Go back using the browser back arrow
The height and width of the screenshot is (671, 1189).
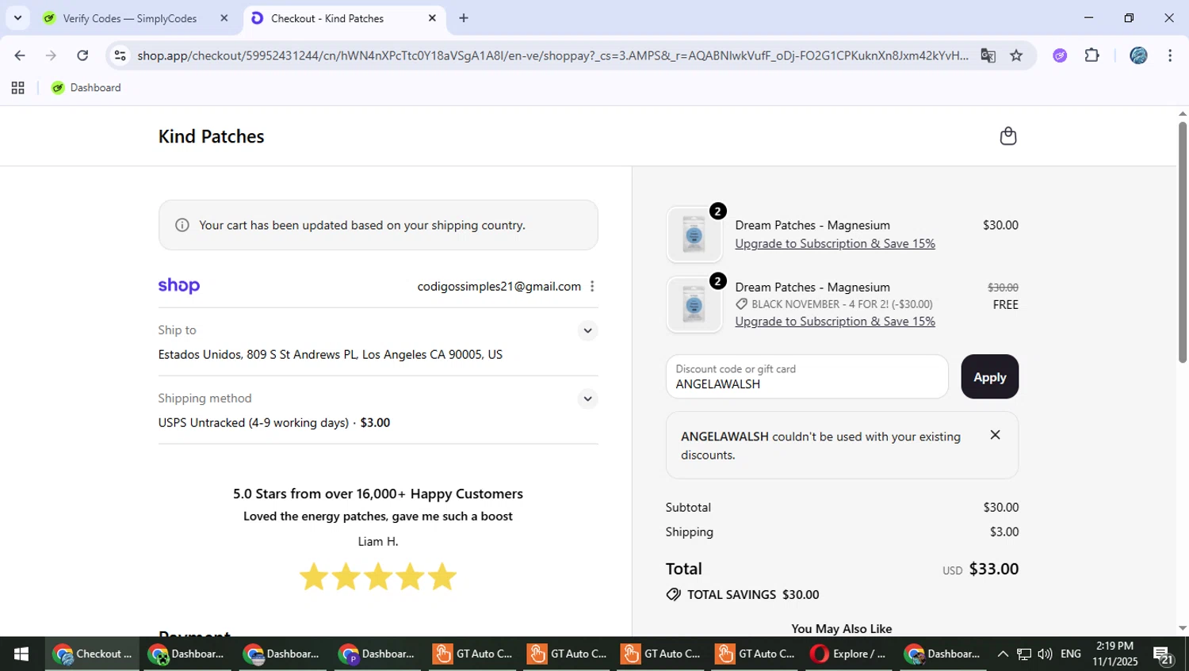tap(20, 55)
